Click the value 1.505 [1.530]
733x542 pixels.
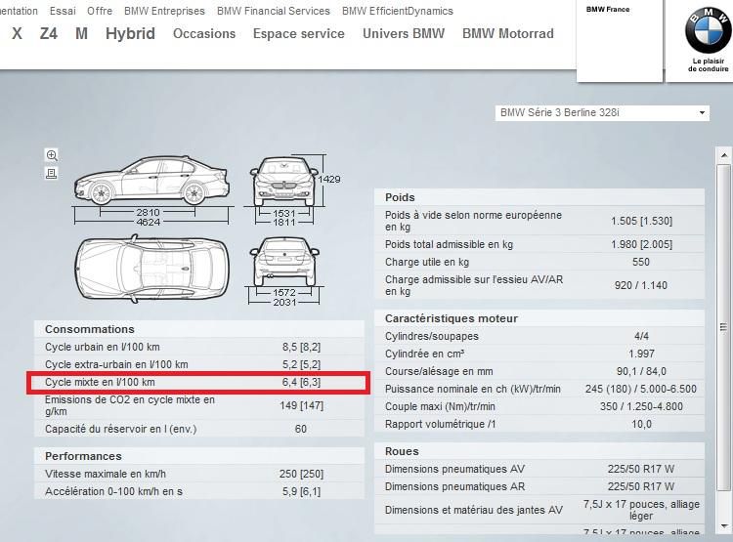click(x=641, y=221)
